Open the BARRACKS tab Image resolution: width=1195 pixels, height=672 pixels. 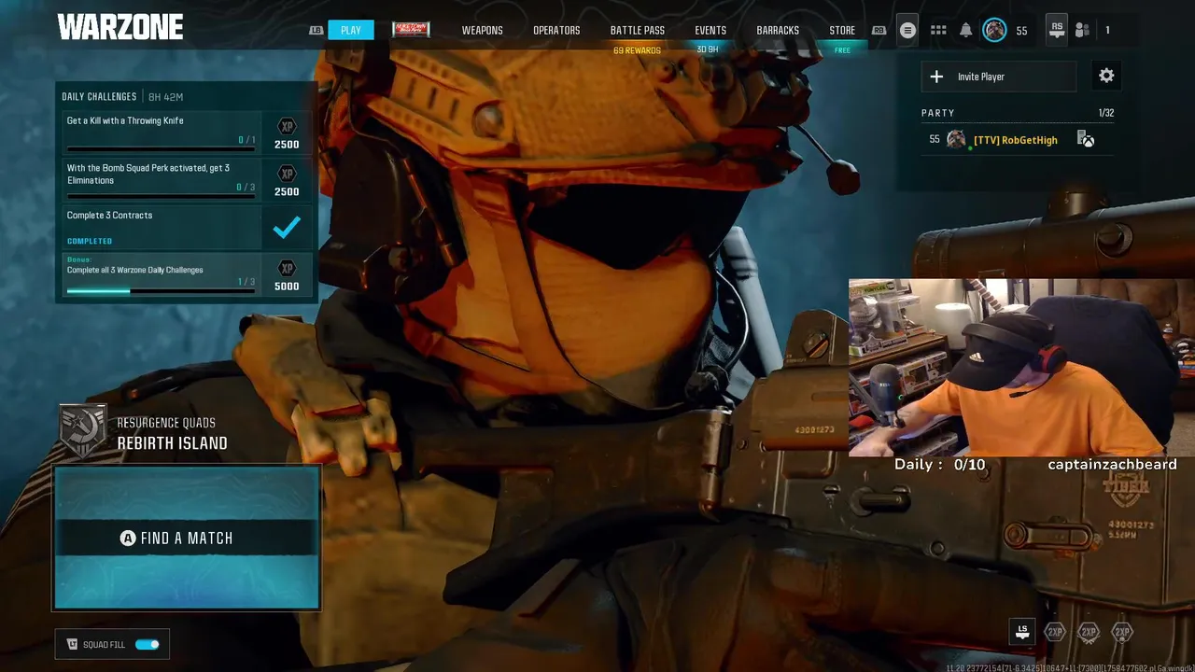coord(778,31)
